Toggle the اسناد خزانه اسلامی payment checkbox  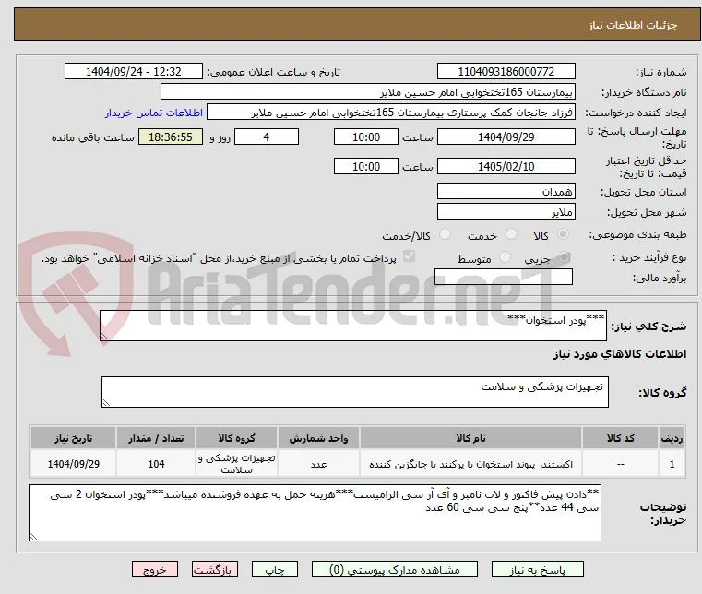pyautogui.click(x=409, y=256)
